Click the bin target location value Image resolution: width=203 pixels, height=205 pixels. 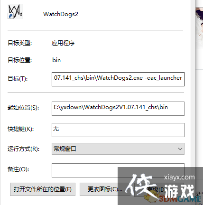[x=56, y=60]
